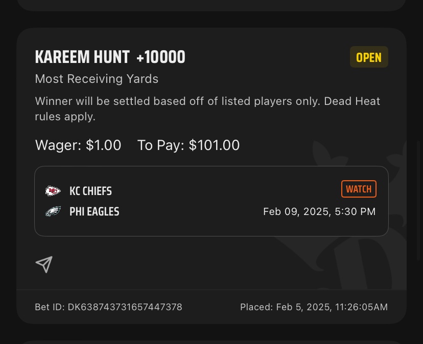Click the KC Chiefs team logo

(53, 191)
